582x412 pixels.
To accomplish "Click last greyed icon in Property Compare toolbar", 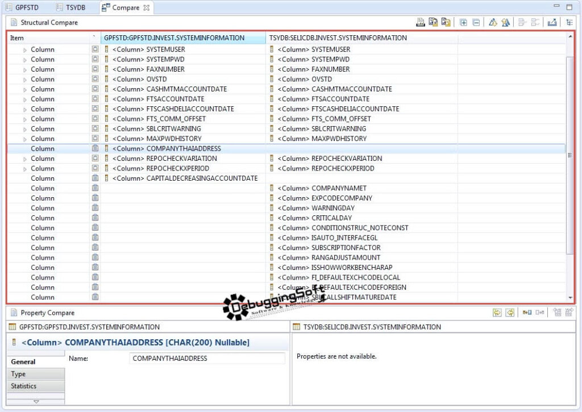I will tap(568, 313).
